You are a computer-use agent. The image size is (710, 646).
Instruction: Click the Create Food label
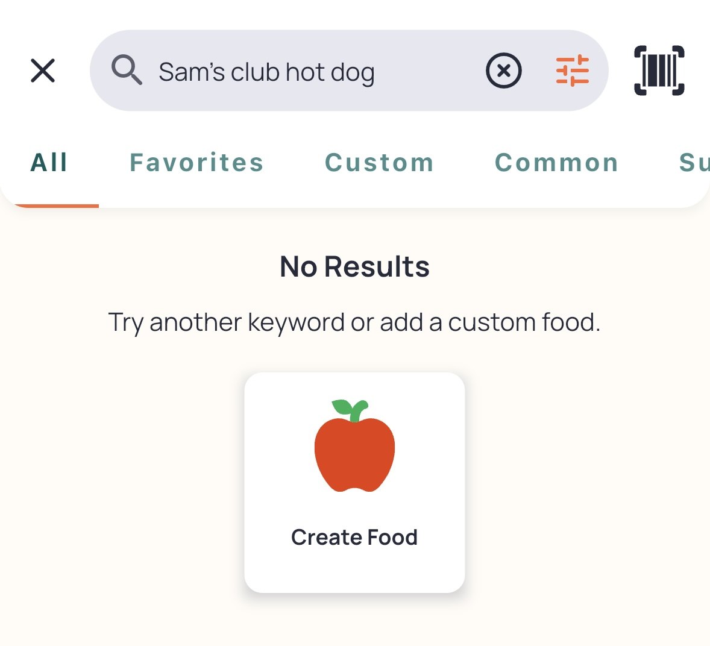354,538
